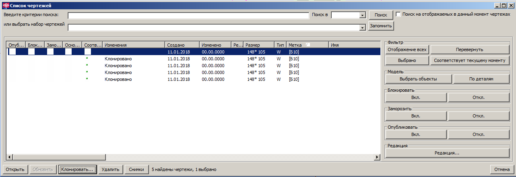Turn off freezing with Заморозить Откл.
516x177 pixels.
coord(478,116)
